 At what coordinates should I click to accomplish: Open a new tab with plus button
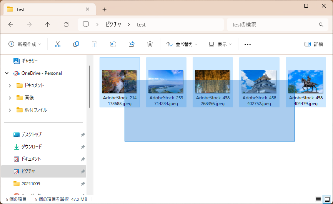[x=104, y=9]
